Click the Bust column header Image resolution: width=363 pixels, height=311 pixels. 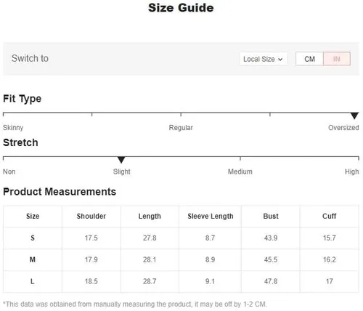(271, 216)
